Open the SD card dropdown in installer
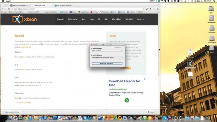The width and height of the screenshot is (217, 122). pyautogui.click(x=107, y=57)
